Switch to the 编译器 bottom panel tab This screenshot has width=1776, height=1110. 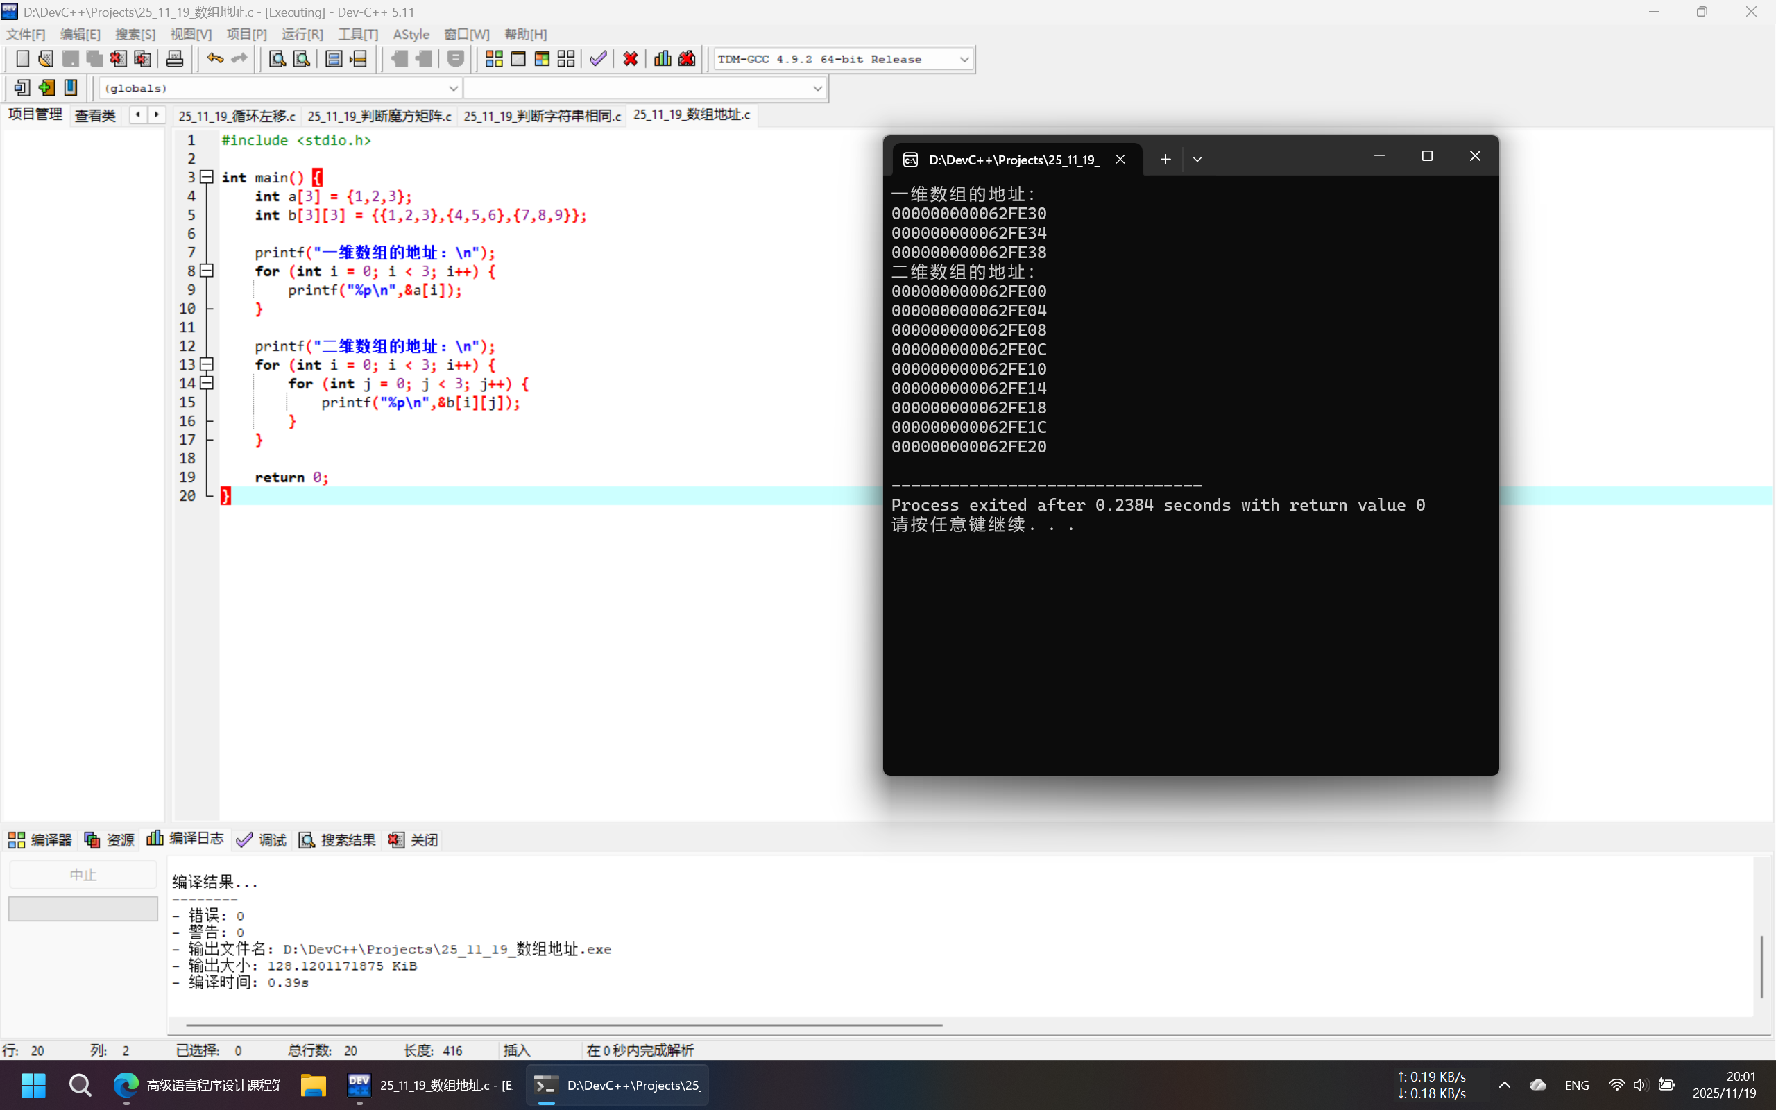tap(40, 840)
